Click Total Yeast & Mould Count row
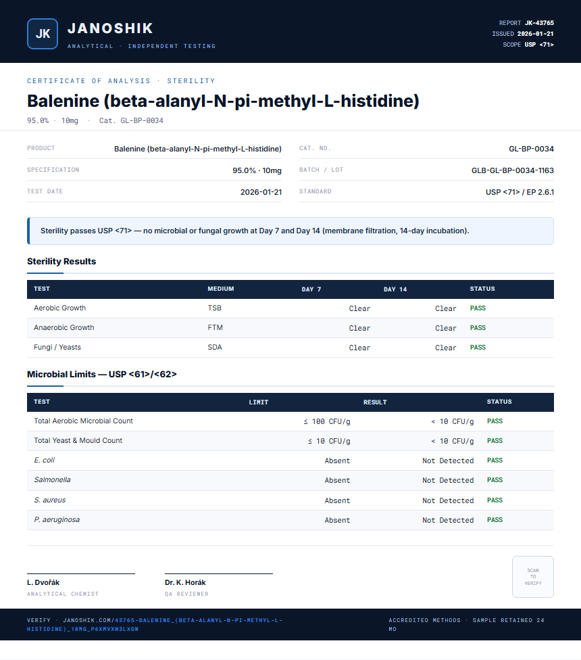581x660 pixels. pyautogui.click(x=290, y=441)
